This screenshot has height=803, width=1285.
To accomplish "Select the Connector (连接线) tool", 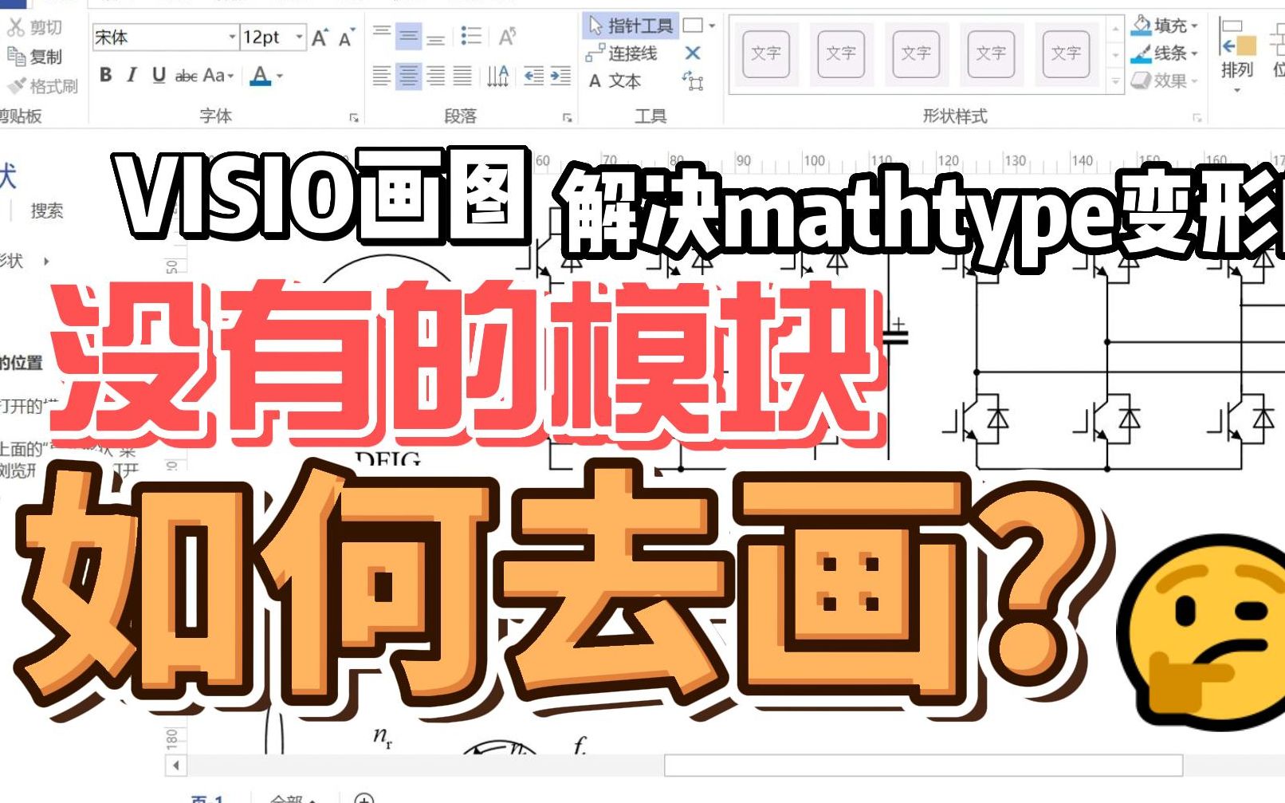I will 622,53.
